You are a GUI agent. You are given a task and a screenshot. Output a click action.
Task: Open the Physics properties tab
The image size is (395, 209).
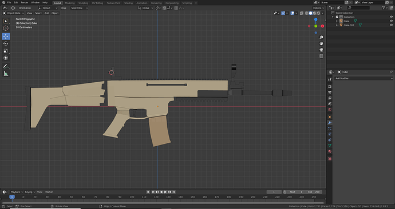tap(330, 134)
